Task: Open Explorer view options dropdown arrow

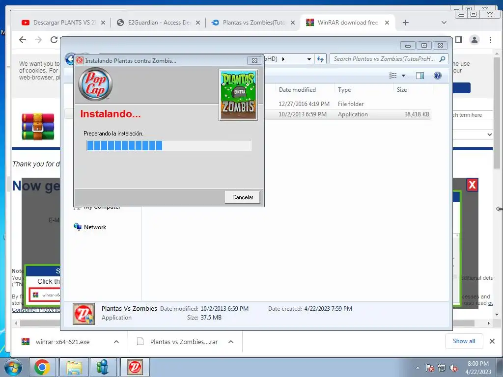Action: pos(404,76)
